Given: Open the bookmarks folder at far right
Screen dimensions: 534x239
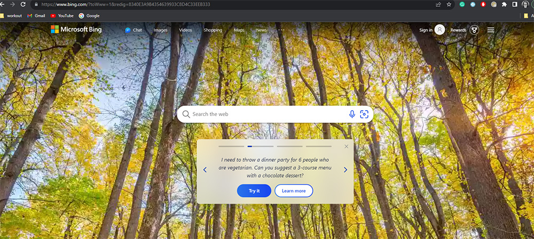Looking at the screenshot, I should pos(529,15).
